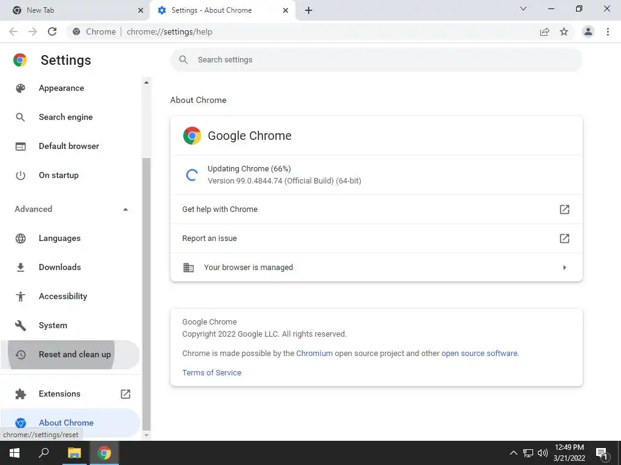The height and width of the screenshot is (465, 621).
Task: Click the System wrench icon
Action: [20, 325]
